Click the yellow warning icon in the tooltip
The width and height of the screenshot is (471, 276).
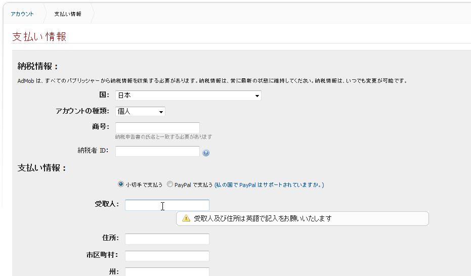186,218
